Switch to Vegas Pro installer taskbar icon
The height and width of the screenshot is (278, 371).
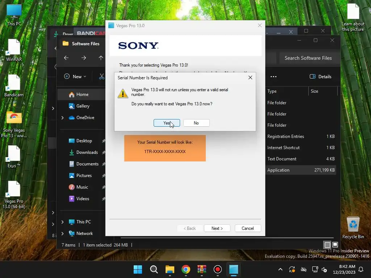pos(234,269)
